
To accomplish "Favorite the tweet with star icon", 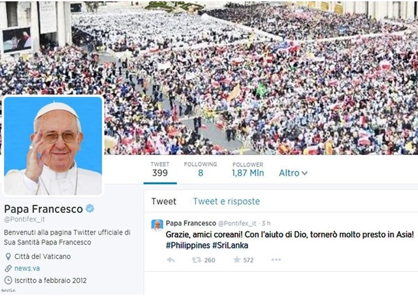I will pos(236,259).
